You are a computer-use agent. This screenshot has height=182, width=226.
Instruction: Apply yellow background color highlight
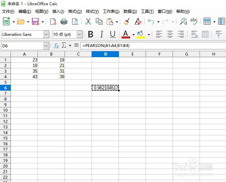pyautogui.click(x=141, y=34)
